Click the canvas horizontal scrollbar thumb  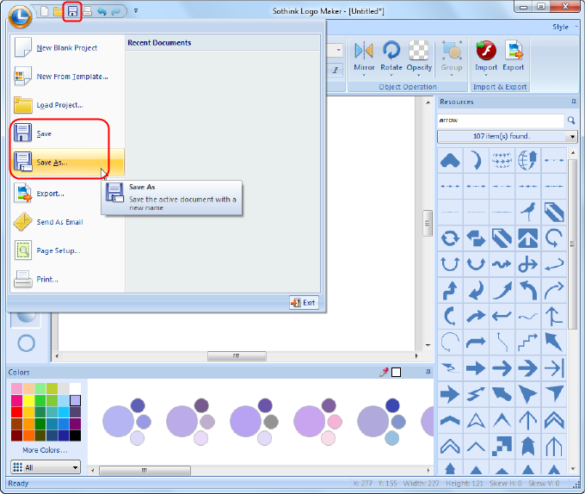click(237, 356)
